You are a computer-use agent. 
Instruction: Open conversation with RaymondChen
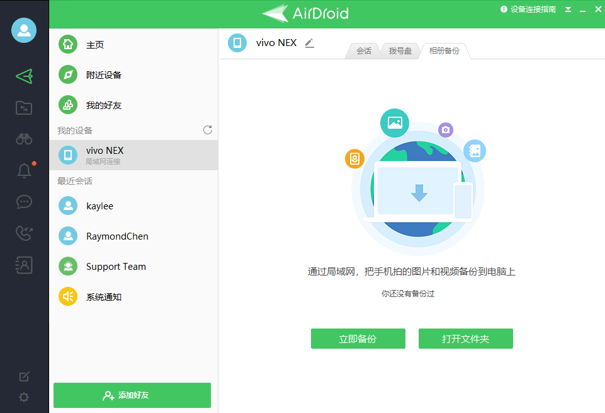(133, 236)
